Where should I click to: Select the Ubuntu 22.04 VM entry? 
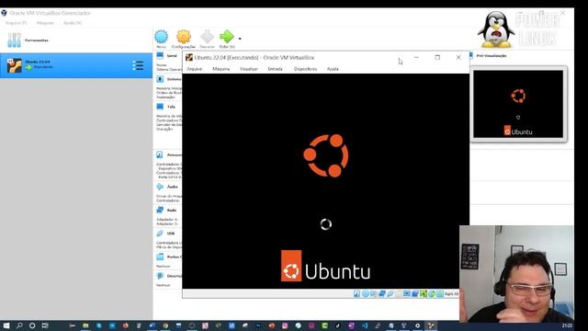coord(75,65)
